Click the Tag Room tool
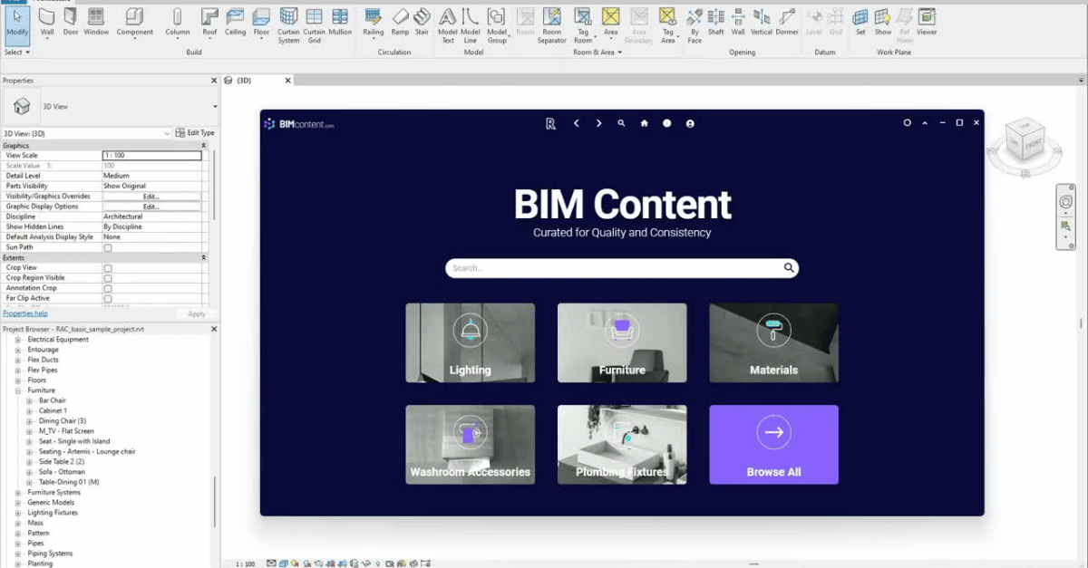Image resolution: width=1088 pixels, height=568 pixels. (583, 25)
